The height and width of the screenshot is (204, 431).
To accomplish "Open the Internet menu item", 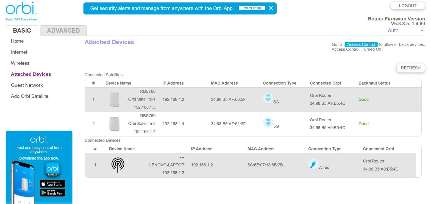I will coord(19,52).
